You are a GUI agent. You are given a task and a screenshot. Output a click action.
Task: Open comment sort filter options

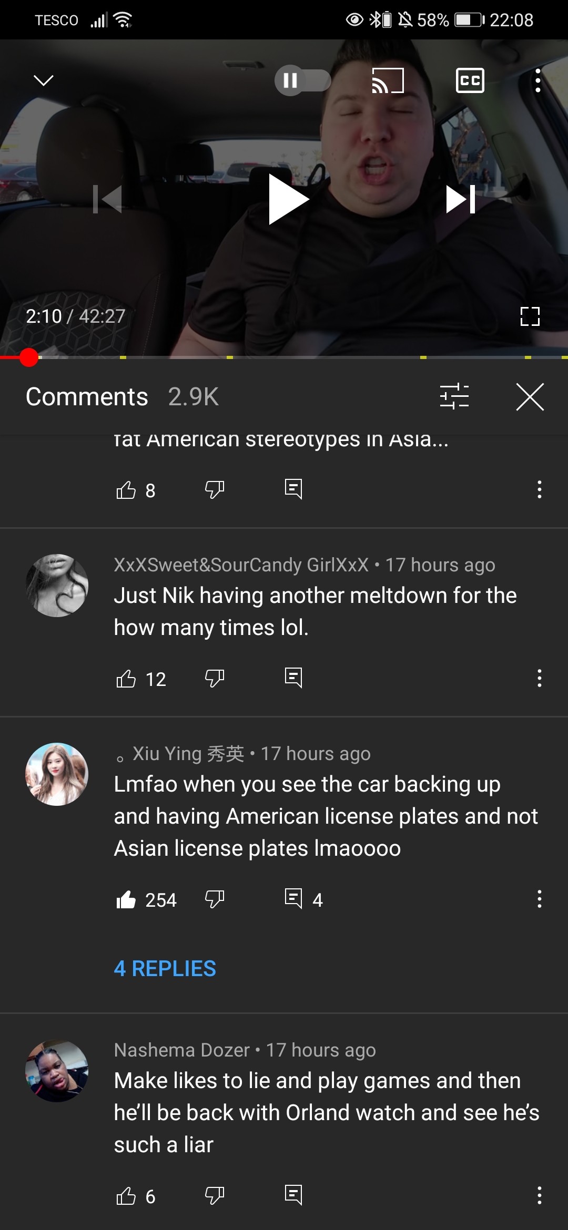coord(454,396)
